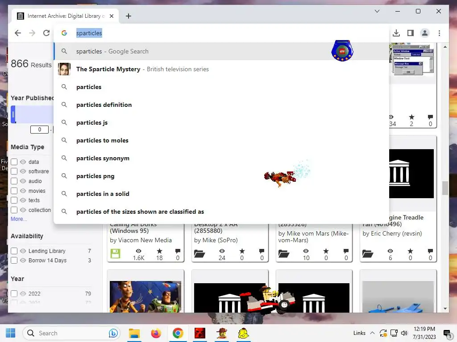Toggle eye icon beside data
The image size is (457, 342).
coord(23,162)
